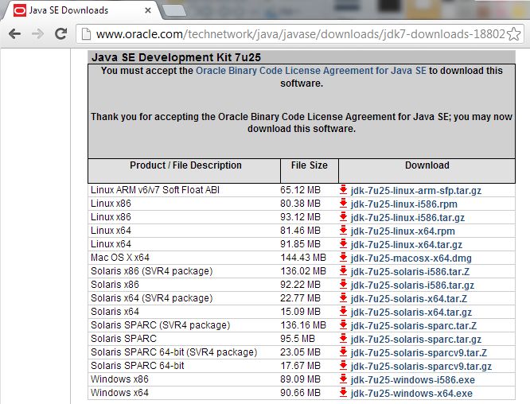
Task: Download jdk-7u25-solaris-x64.tar.gz link
Action: coord(411,312)
